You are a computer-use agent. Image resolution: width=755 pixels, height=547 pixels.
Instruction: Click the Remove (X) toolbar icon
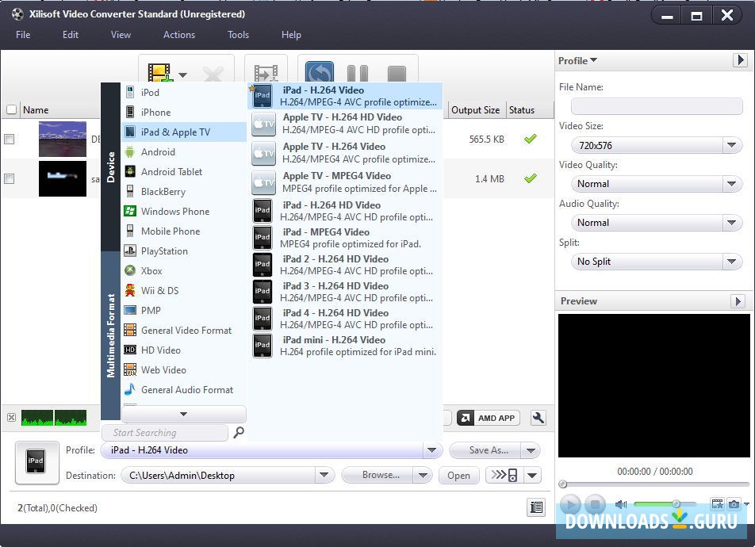pyautogui.click(x=213, y=75)
